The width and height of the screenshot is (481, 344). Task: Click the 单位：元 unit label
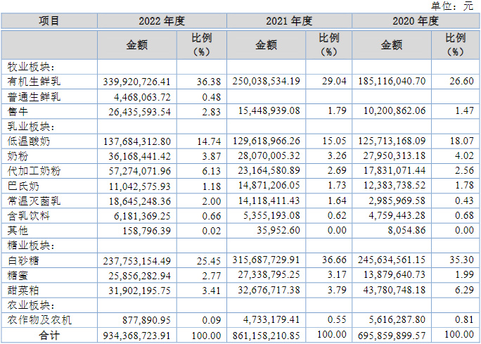coord(452,6)
